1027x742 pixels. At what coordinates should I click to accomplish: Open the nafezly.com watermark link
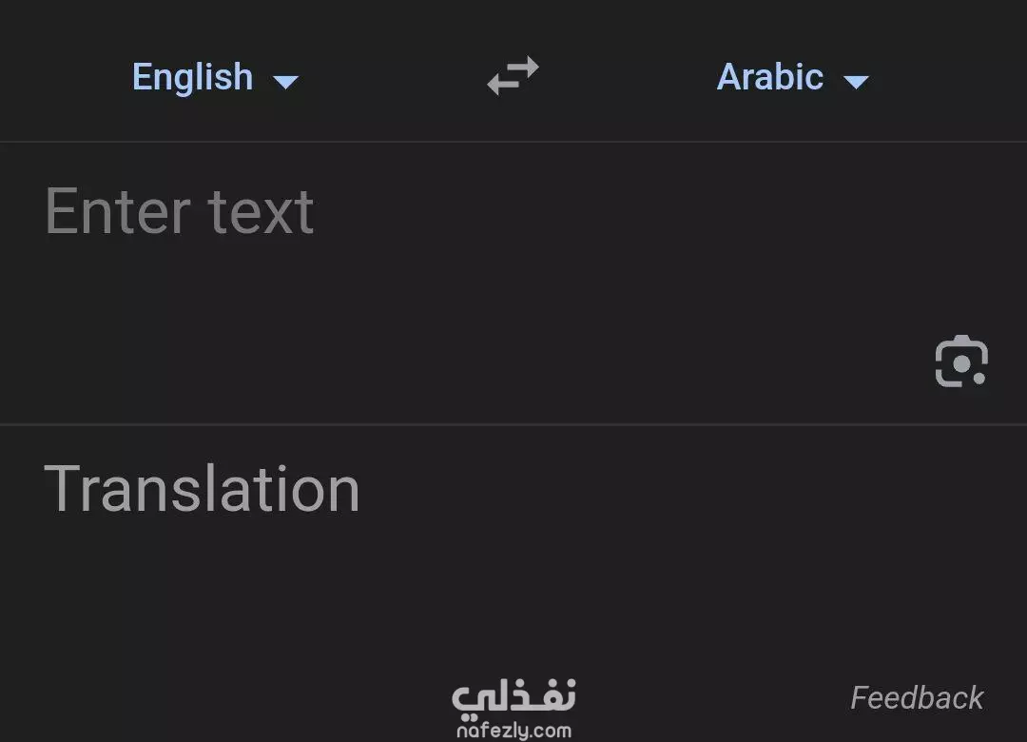[513, 731]
